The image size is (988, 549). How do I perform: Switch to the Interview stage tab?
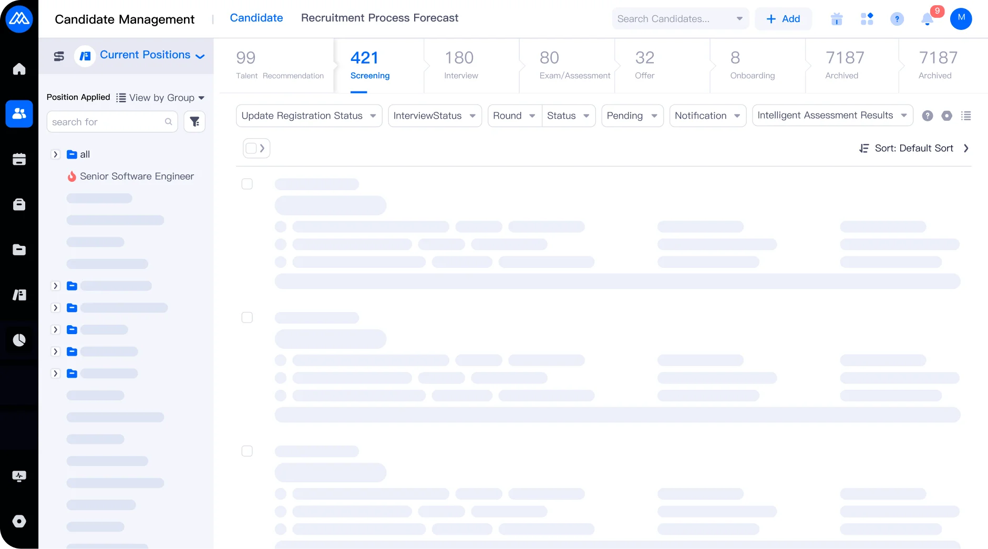click(460, 65)
